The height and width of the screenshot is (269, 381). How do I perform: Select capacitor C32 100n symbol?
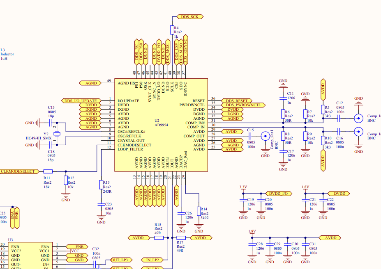click(x=95, y=264)
